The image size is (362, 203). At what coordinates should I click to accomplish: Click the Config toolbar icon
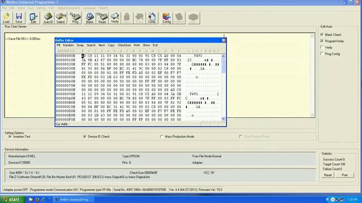[x=166, y=18]
